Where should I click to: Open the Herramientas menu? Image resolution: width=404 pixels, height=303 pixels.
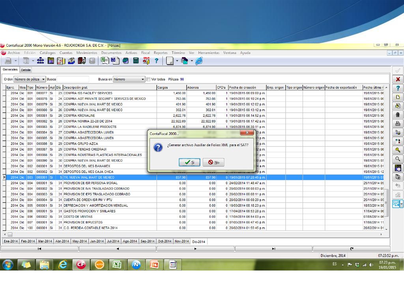click(209, 53)
